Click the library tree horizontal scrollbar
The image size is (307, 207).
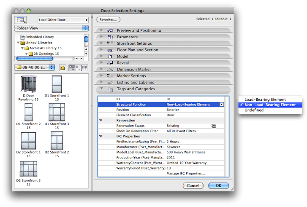(x=35, y=59)
